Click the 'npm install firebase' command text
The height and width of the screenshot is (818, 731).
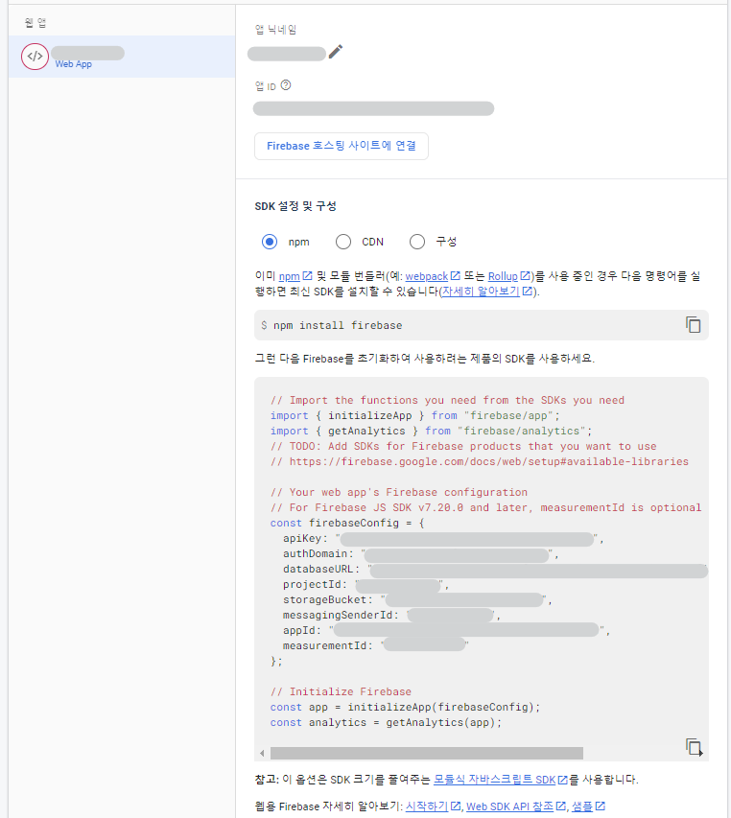(x=338, y=325)
